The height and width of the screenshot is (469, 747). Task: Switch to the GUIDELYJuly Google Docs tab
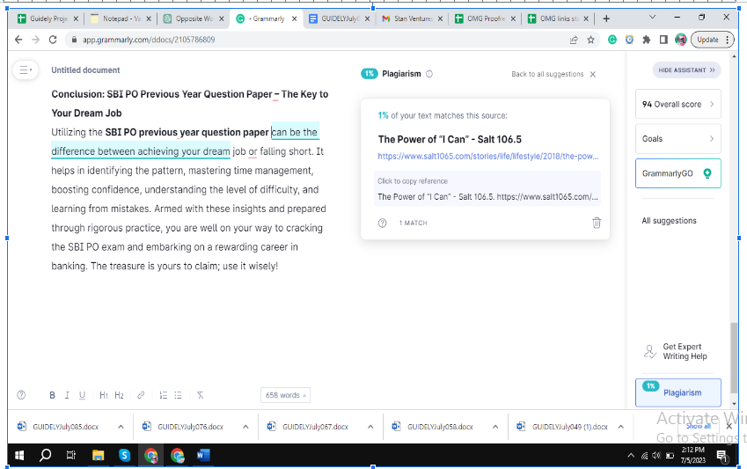[x=338, y=18]
